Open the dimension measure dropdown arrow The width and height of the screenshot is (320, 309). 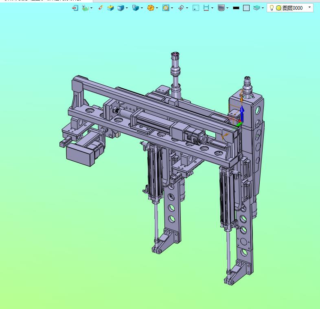[212, 8]
